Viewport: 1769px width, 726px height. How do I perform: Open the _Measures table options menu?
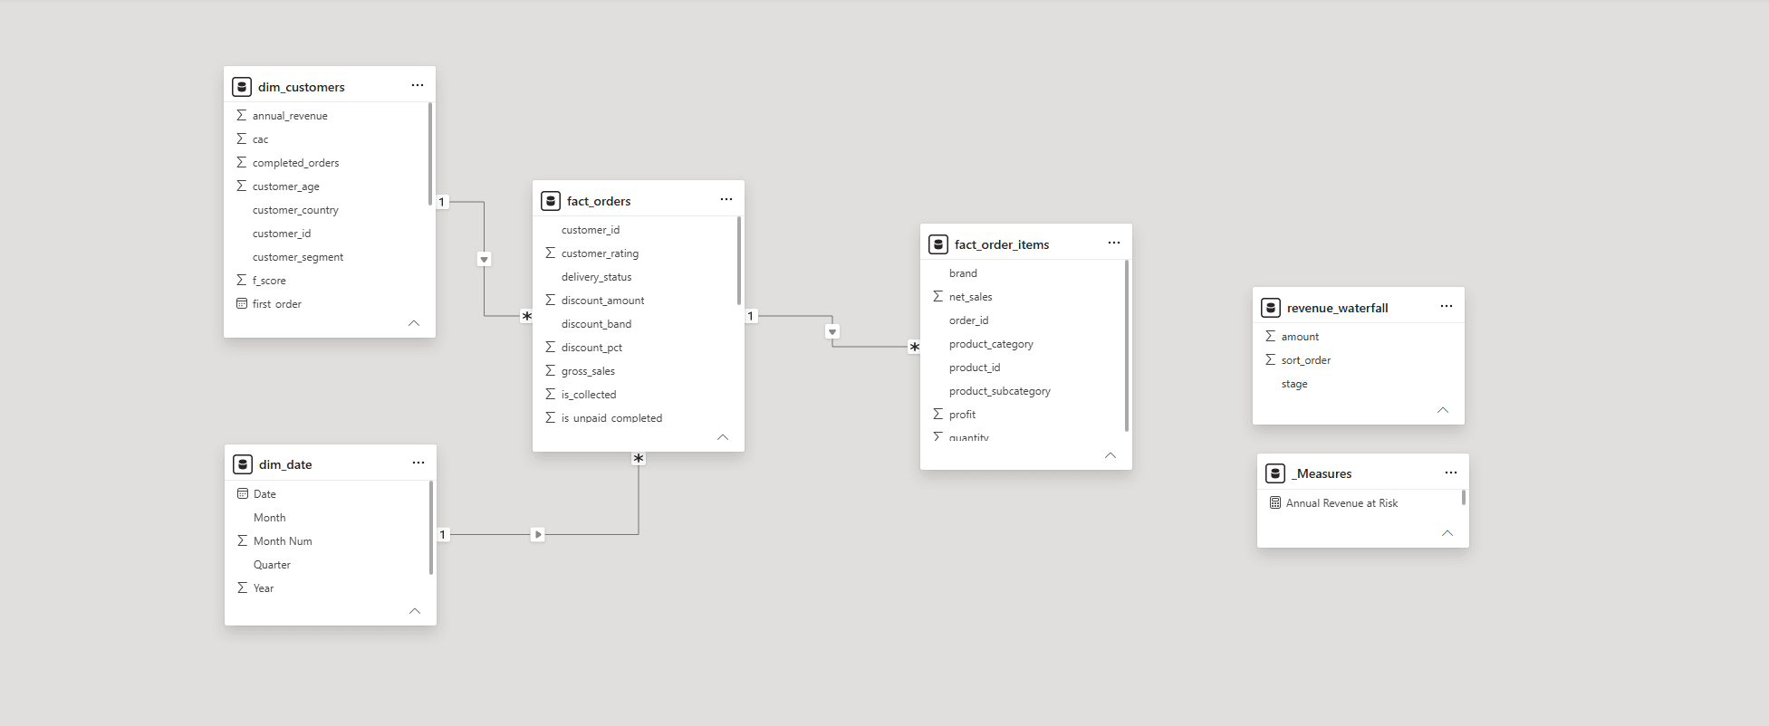[x=1451, y=473]
